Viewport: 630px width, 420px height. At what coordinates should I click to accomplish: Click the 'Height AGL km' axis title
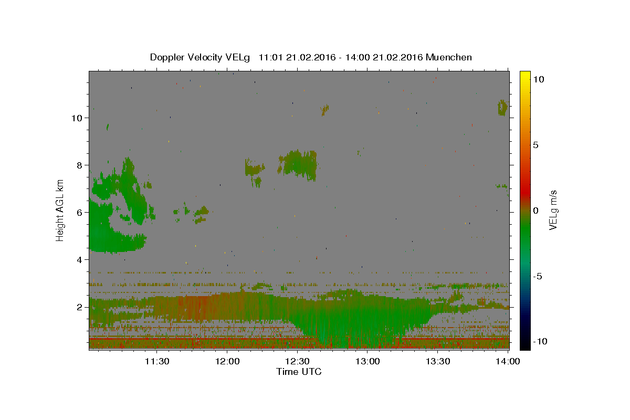point(60,211)
